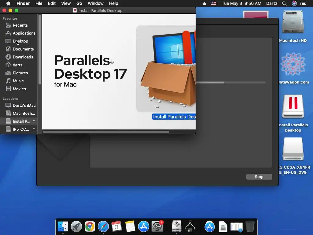Open the Applications folder stack in the Dock
The height and width of the screenshot is (235, 313).
tap(210, 226)
